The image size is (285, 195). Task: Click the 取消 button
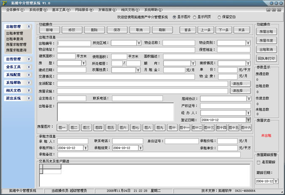click(x=139, y=30)
